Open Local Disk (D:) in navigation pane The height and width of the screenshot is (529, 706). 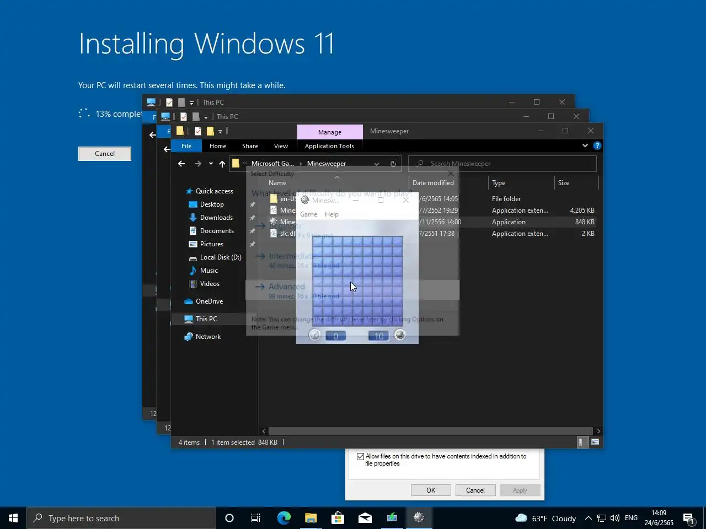click(x=221, y=257)
